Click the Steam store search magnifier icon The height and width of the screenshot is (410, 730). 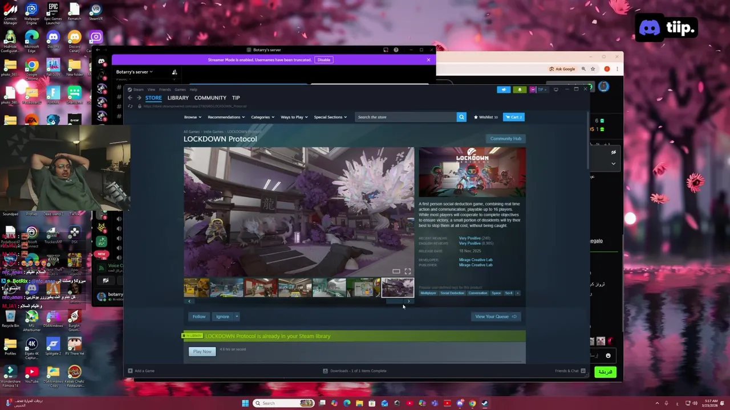tap(461, 117)
